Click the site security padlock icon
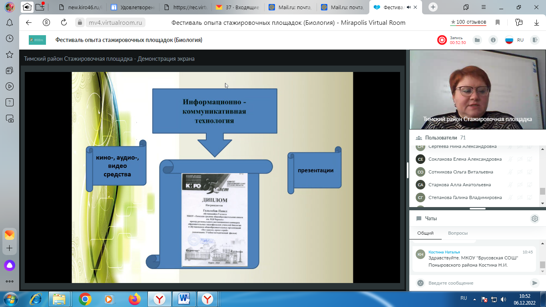The height and width of the screenshot is (307, 546). point(80,22)
